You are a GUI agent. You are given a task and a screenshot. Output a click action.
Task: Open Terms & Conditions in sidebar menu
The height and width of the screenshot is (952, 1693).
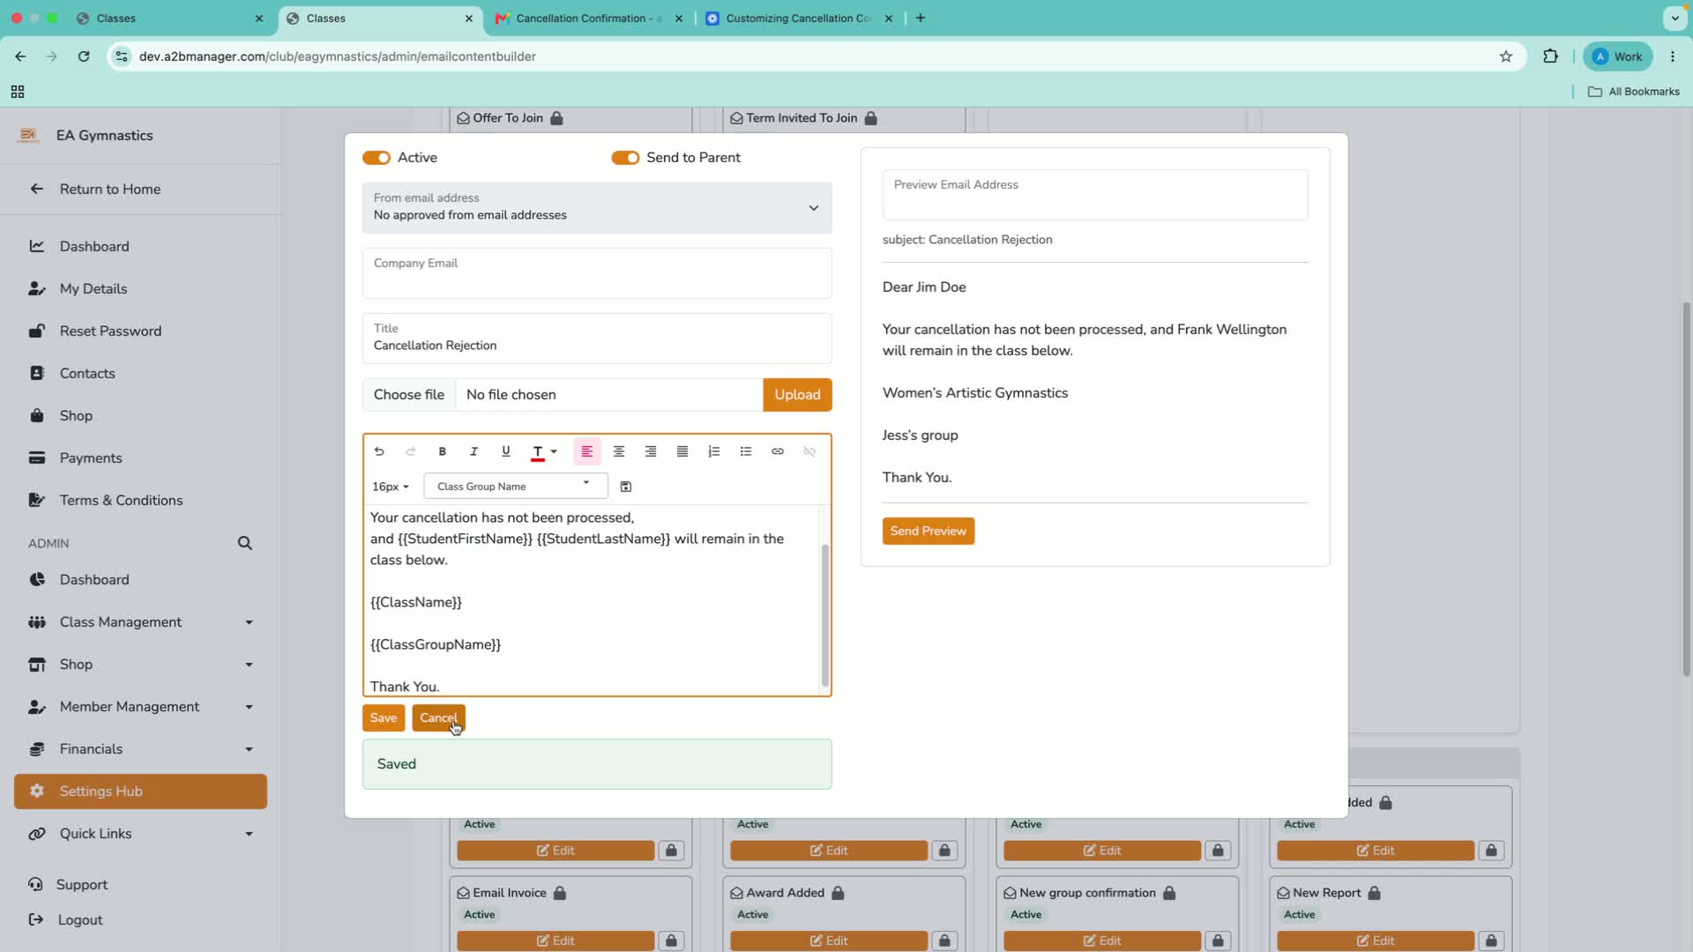(x=122, y=501)
